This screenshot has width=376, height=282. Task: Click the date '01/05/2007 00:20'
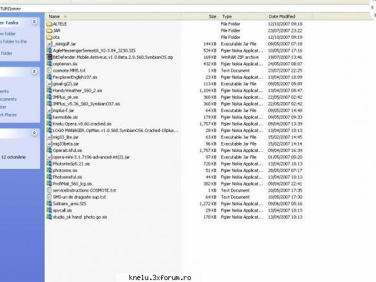285,157
